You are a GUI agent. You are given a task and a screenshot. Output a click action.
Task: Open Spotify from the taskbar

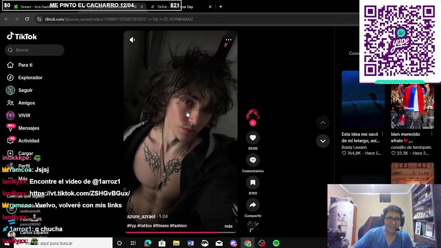tap(276, 243)
